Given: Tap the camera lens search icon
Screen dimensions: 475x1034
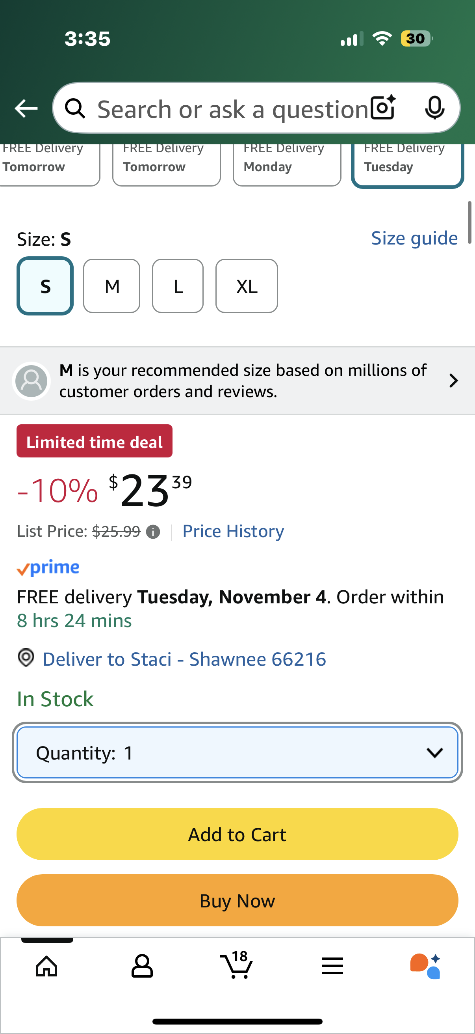Looking at the screenshot, I should pos(383,108).
